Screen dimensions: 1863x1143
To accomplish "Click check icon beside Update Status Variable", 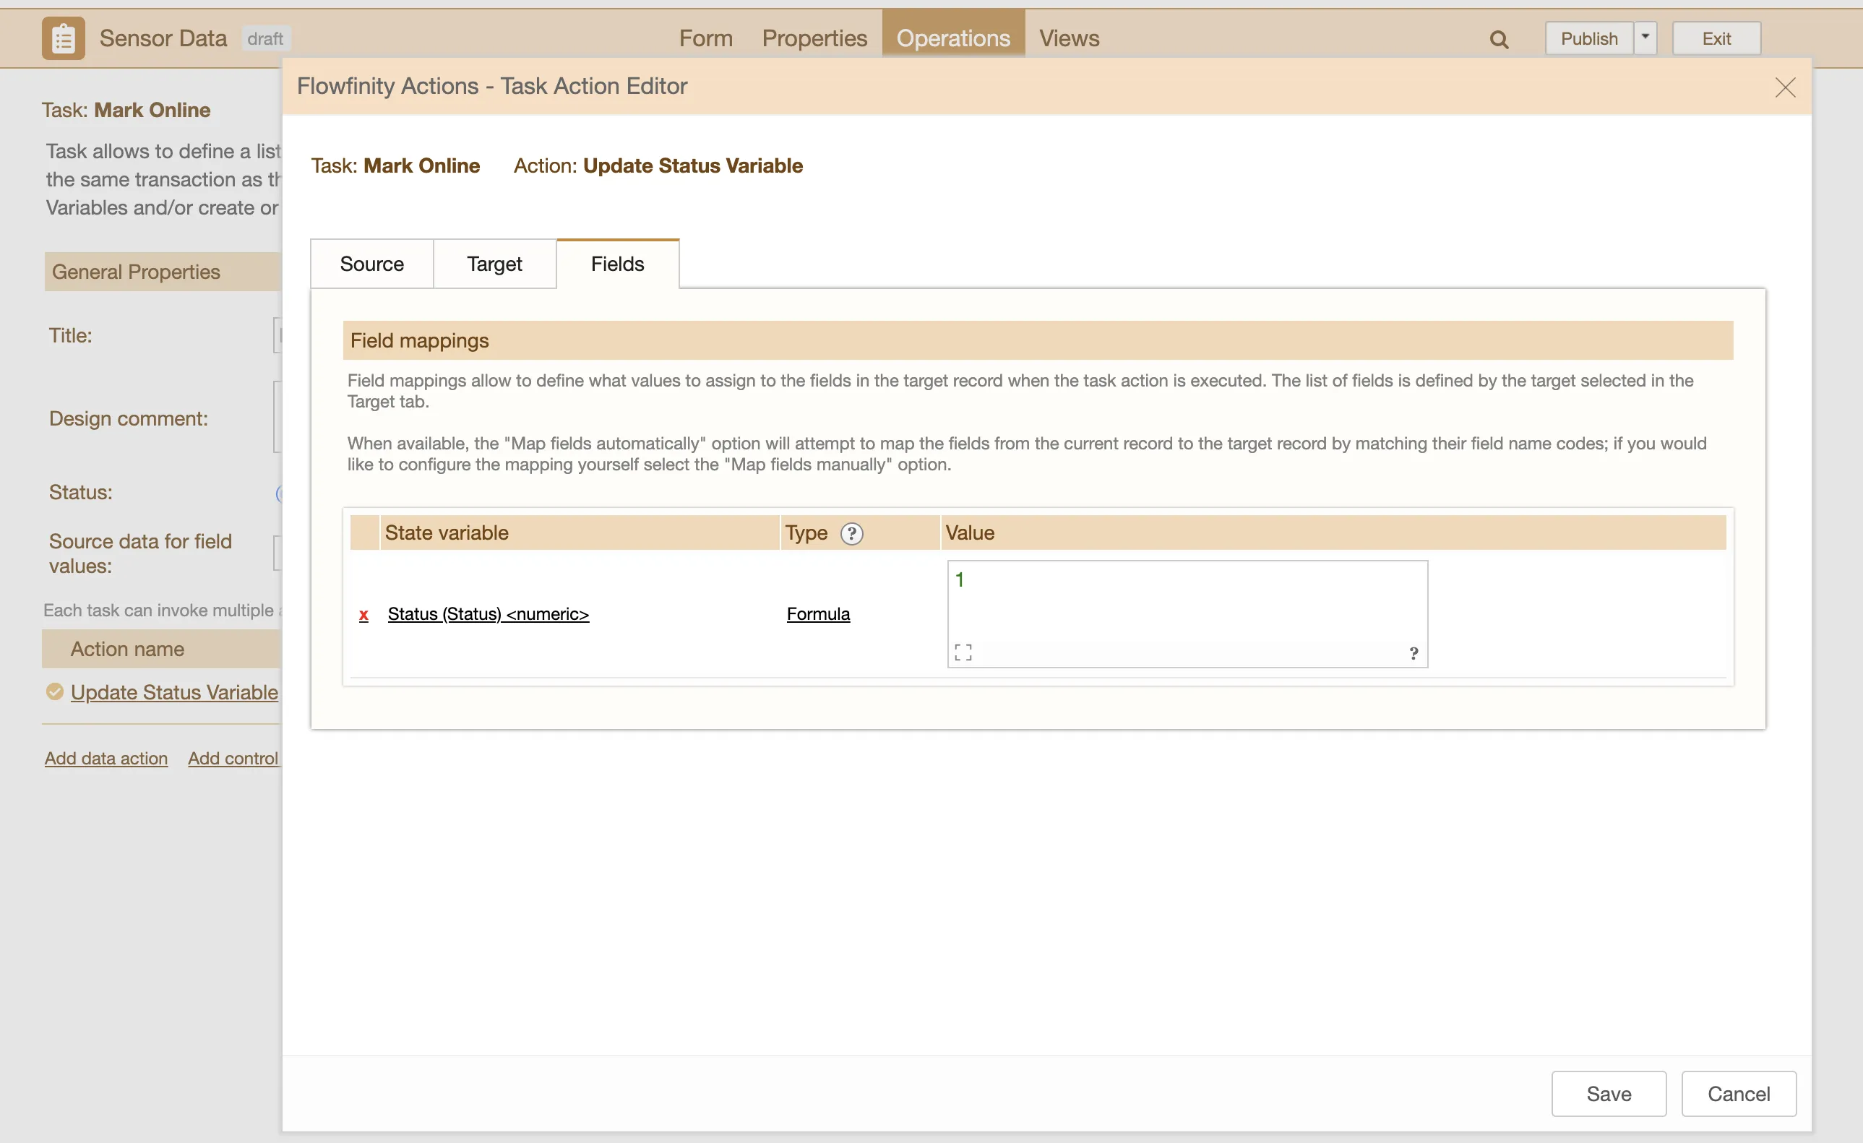I will [x=54, y=691].
